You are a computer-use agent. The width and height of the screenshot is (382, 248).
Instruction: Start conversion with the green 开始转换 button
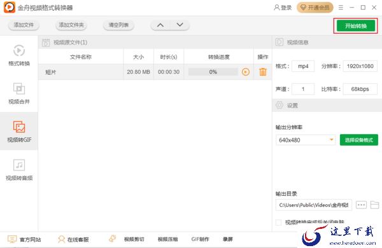coord(356,26)
